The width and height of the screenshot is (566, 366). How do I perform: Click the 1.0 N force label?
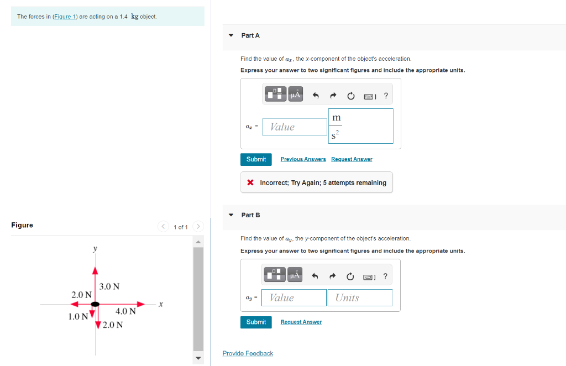(x=78, y=317)
